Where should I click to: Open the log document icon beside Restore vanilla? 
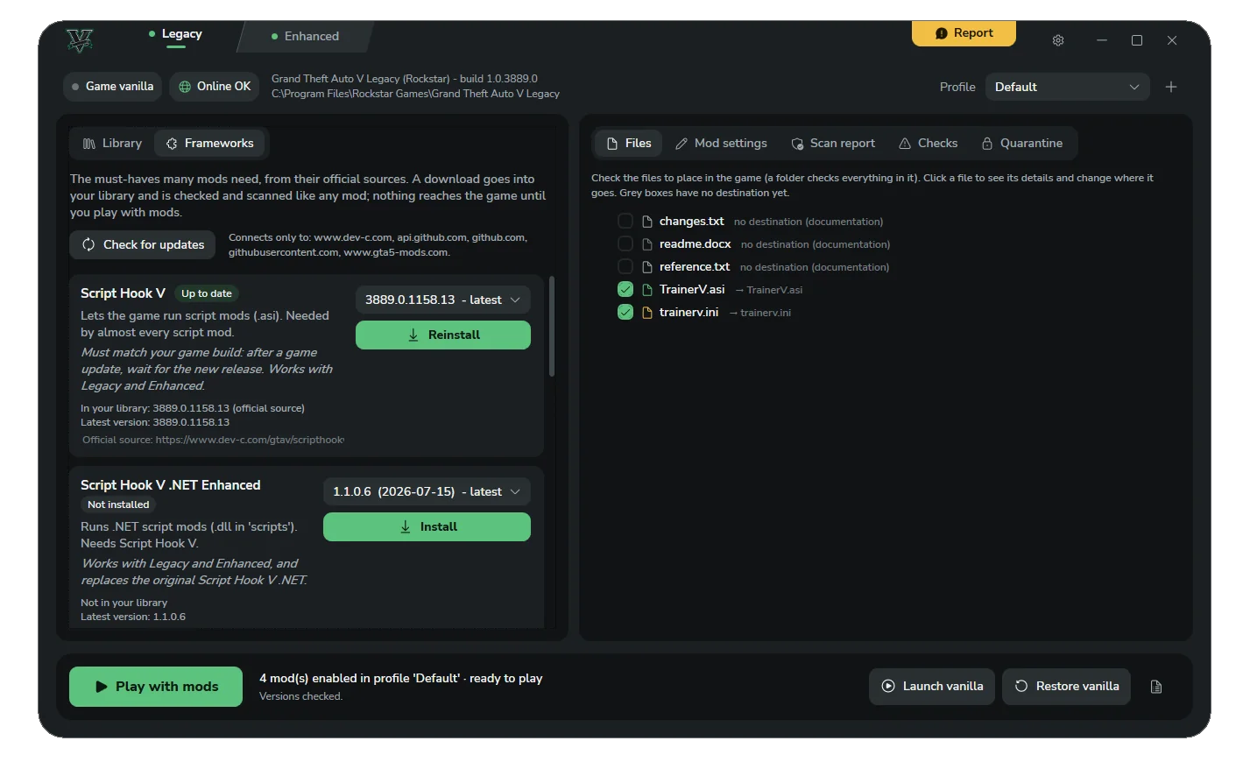(1156, 687)
